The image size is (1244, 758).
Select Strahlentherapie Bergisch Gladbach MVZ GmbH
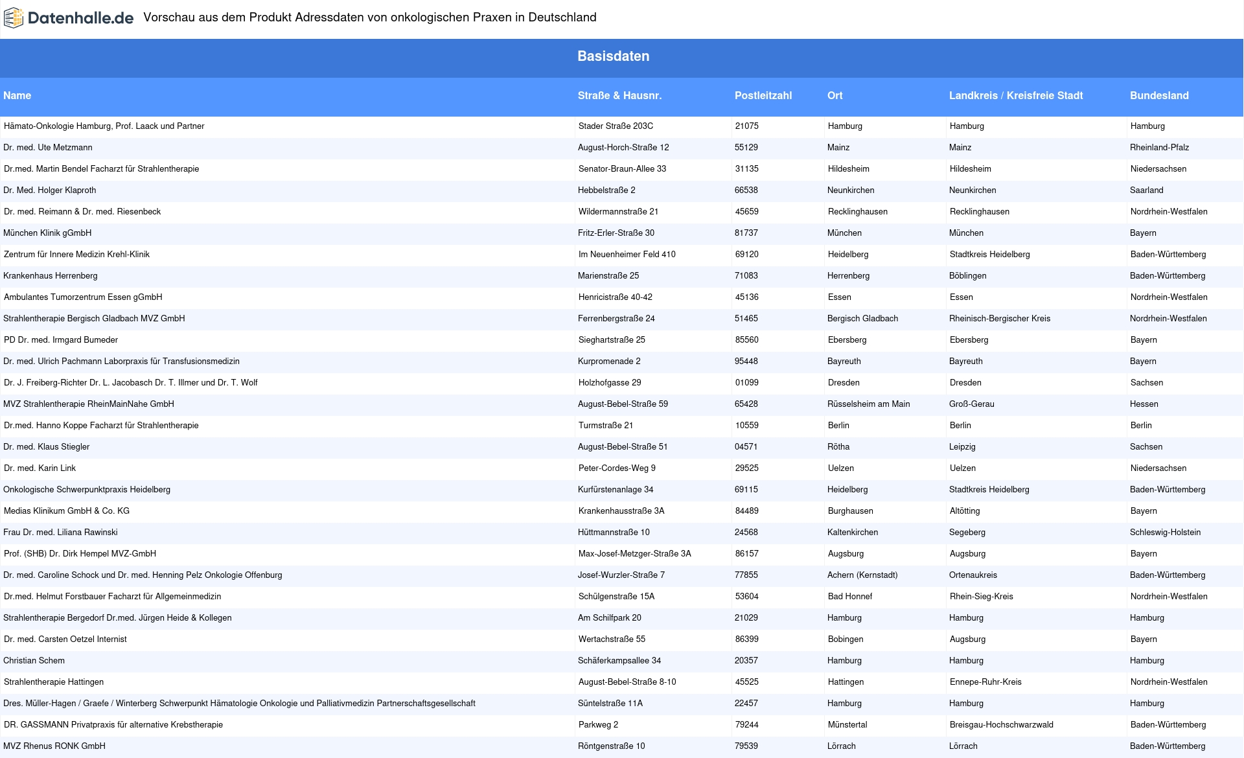tap(94, 319)
